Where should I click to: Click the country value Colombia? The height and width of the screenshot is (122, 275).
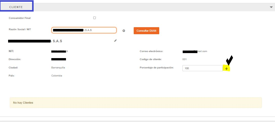(57, 76)
